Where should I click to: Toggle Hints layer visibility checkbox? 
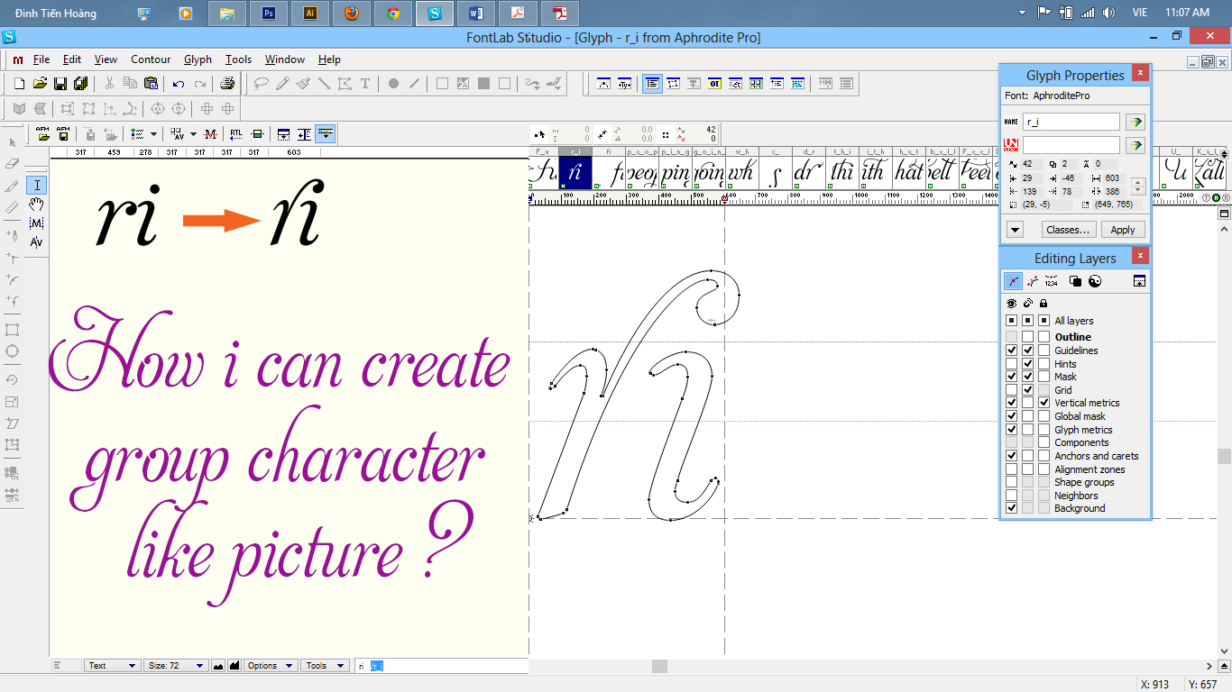point(1012,363)
